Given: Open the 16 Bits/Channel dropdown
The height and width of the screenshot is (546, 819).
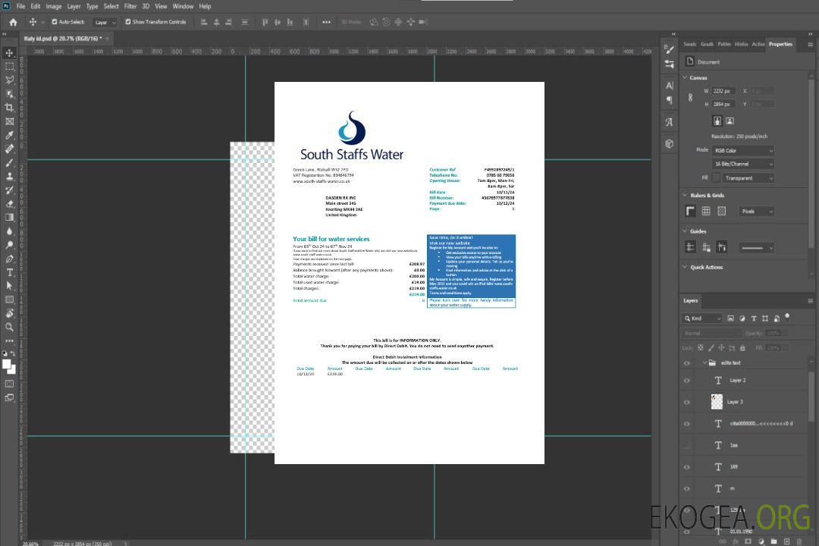Looking at the screenshot, I should click(x=742, y=164).
